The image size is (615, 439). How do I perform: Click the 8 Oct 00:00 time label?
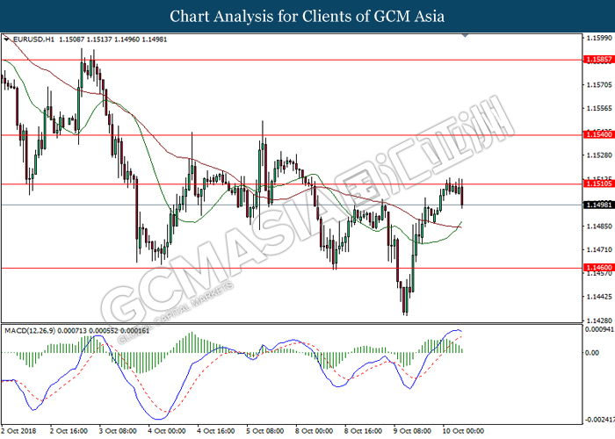tap(314, 431)
